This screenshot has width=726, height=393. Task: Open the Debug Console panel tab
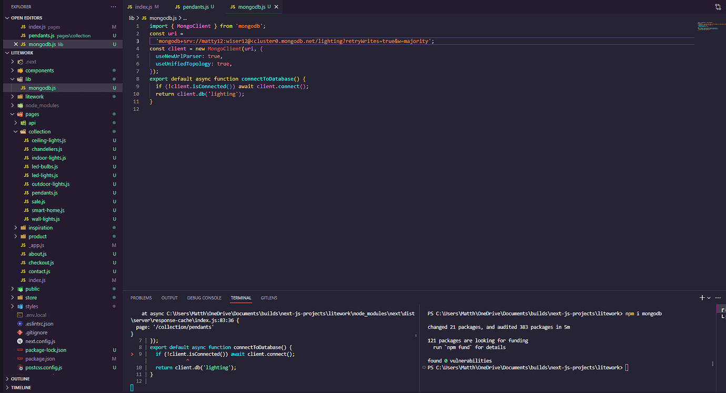tap(204, 298)
